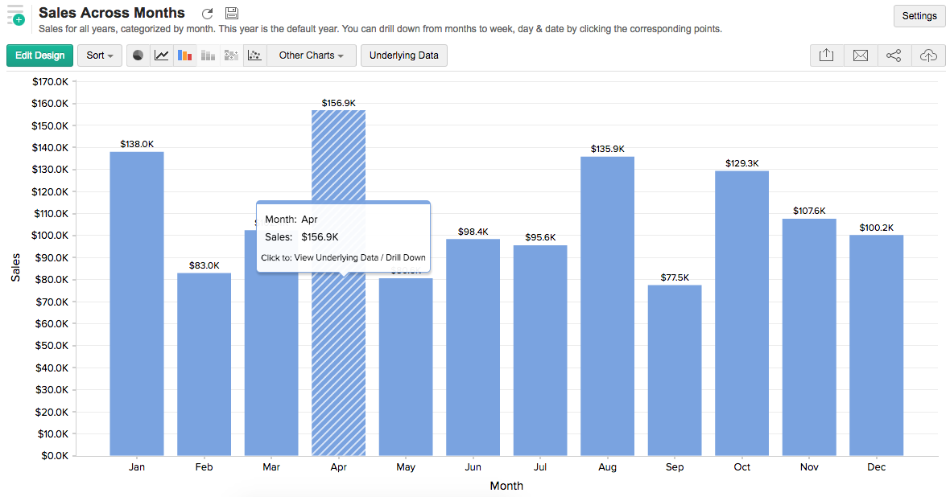Click the export icon
Viewport: 950px width, 497px height.
pyautogui.click(x=826, y=55)
